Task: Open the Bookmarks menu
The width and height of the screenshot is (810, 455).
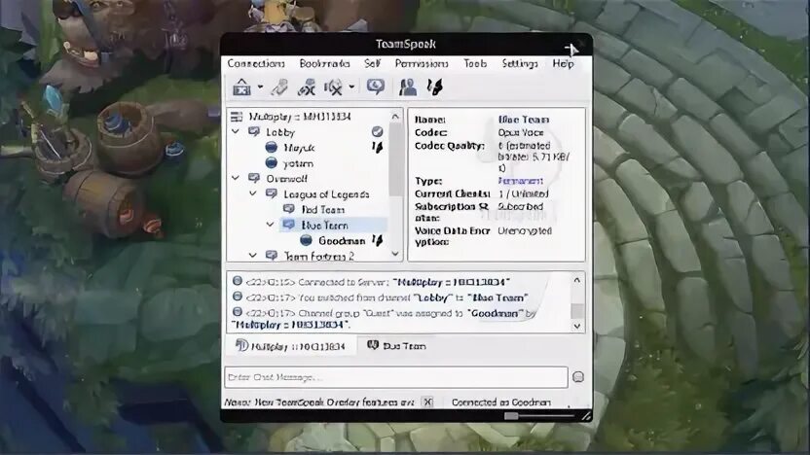Action: click(324, 63)
